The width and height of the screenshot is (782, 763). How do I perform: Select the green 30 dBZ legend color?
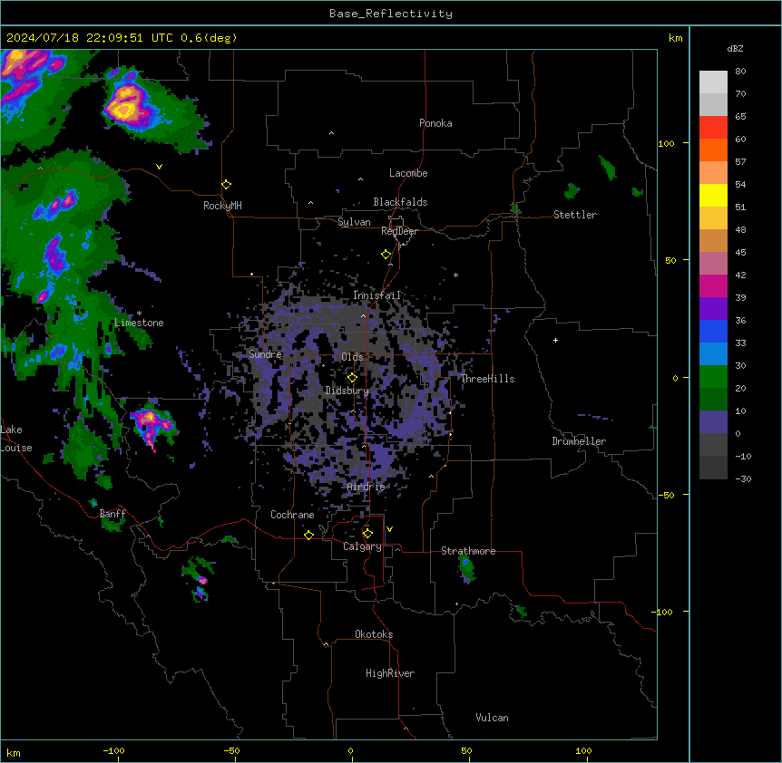click(713, 377)
